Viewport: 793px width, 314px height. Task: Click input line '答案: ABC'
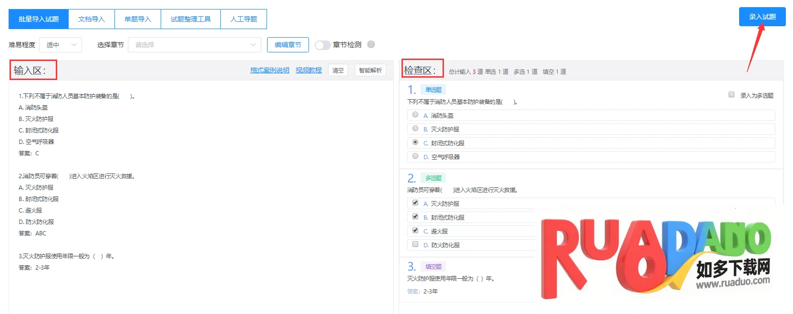click(x=32, y=233)
